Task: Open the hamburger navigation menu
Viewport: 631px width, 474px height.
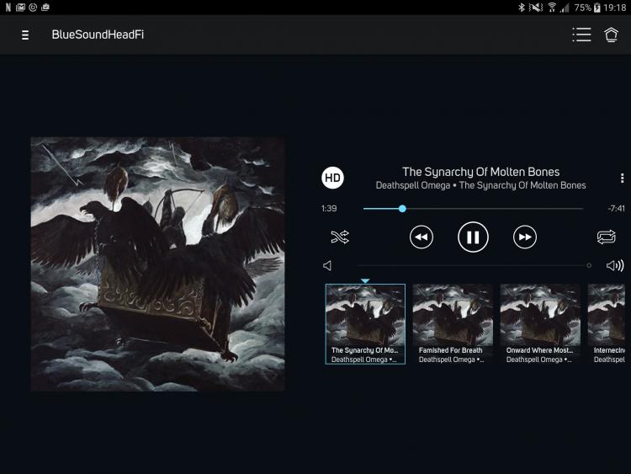Action: coord(25,35)
